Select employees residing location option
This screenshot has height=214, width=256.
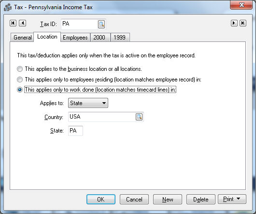(20, 80)
